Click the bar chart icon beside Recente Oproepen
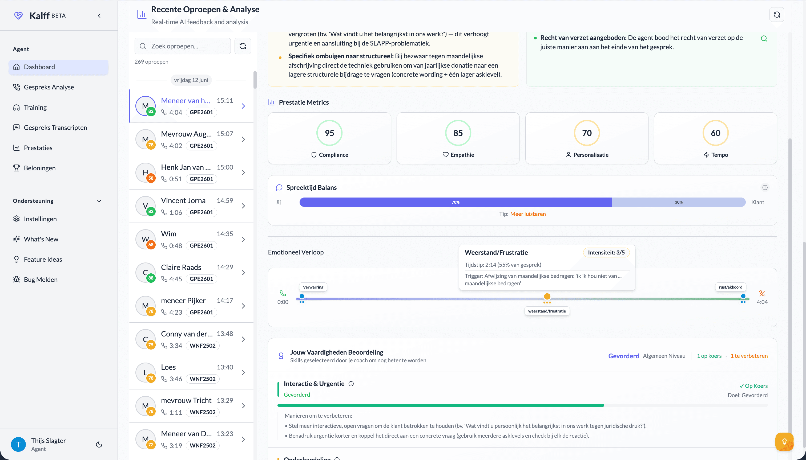This screenshot has width=806, height=460. 142,15
